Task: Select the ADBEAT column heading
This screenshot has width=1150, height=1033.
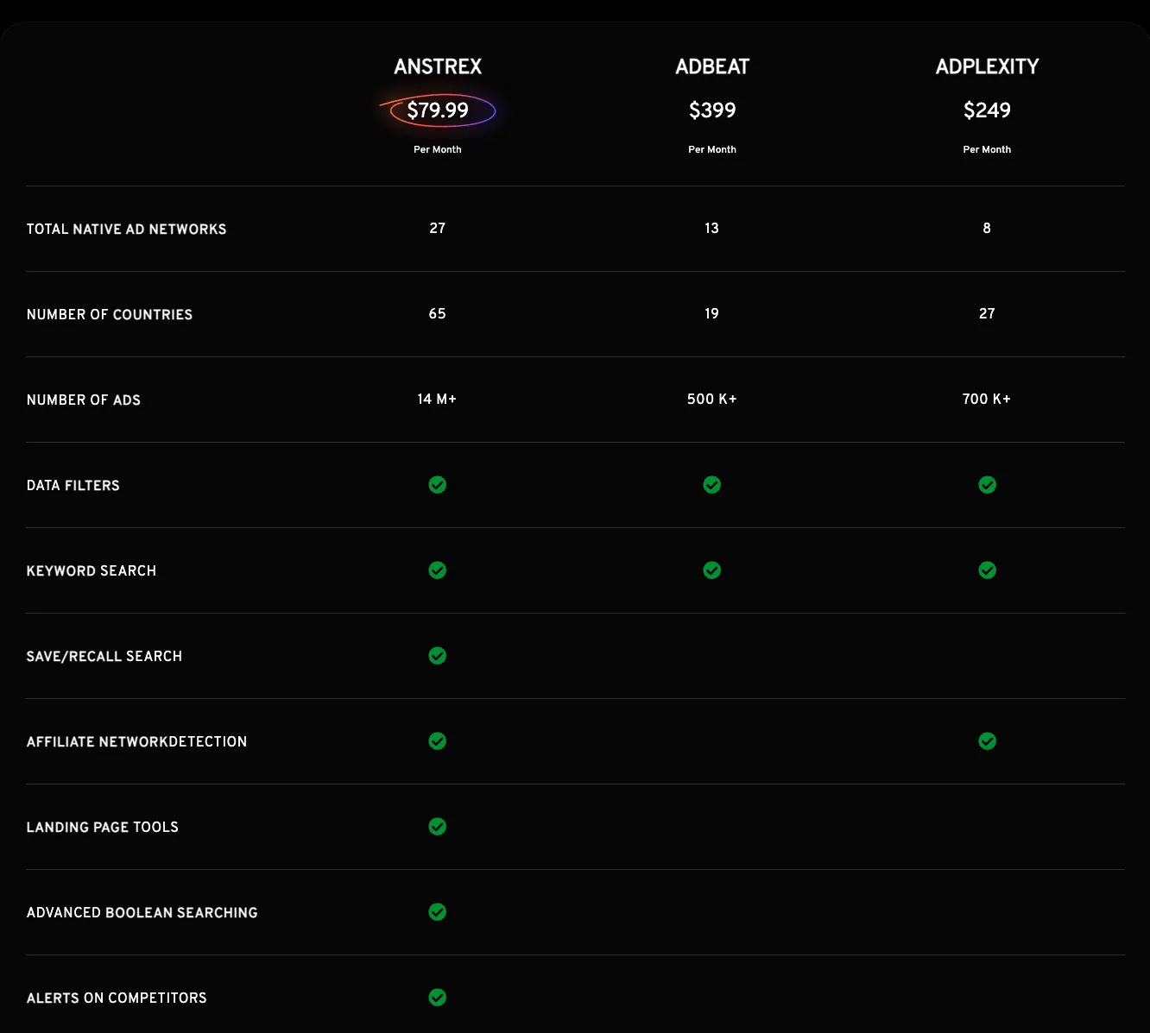Action: (712, 66)
